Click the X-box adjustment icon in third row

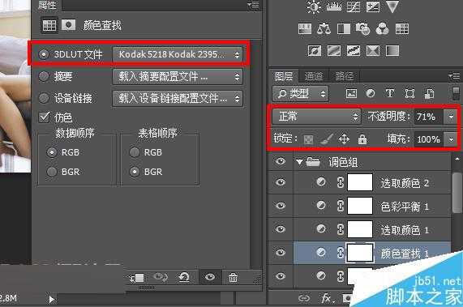click(373, 51)
